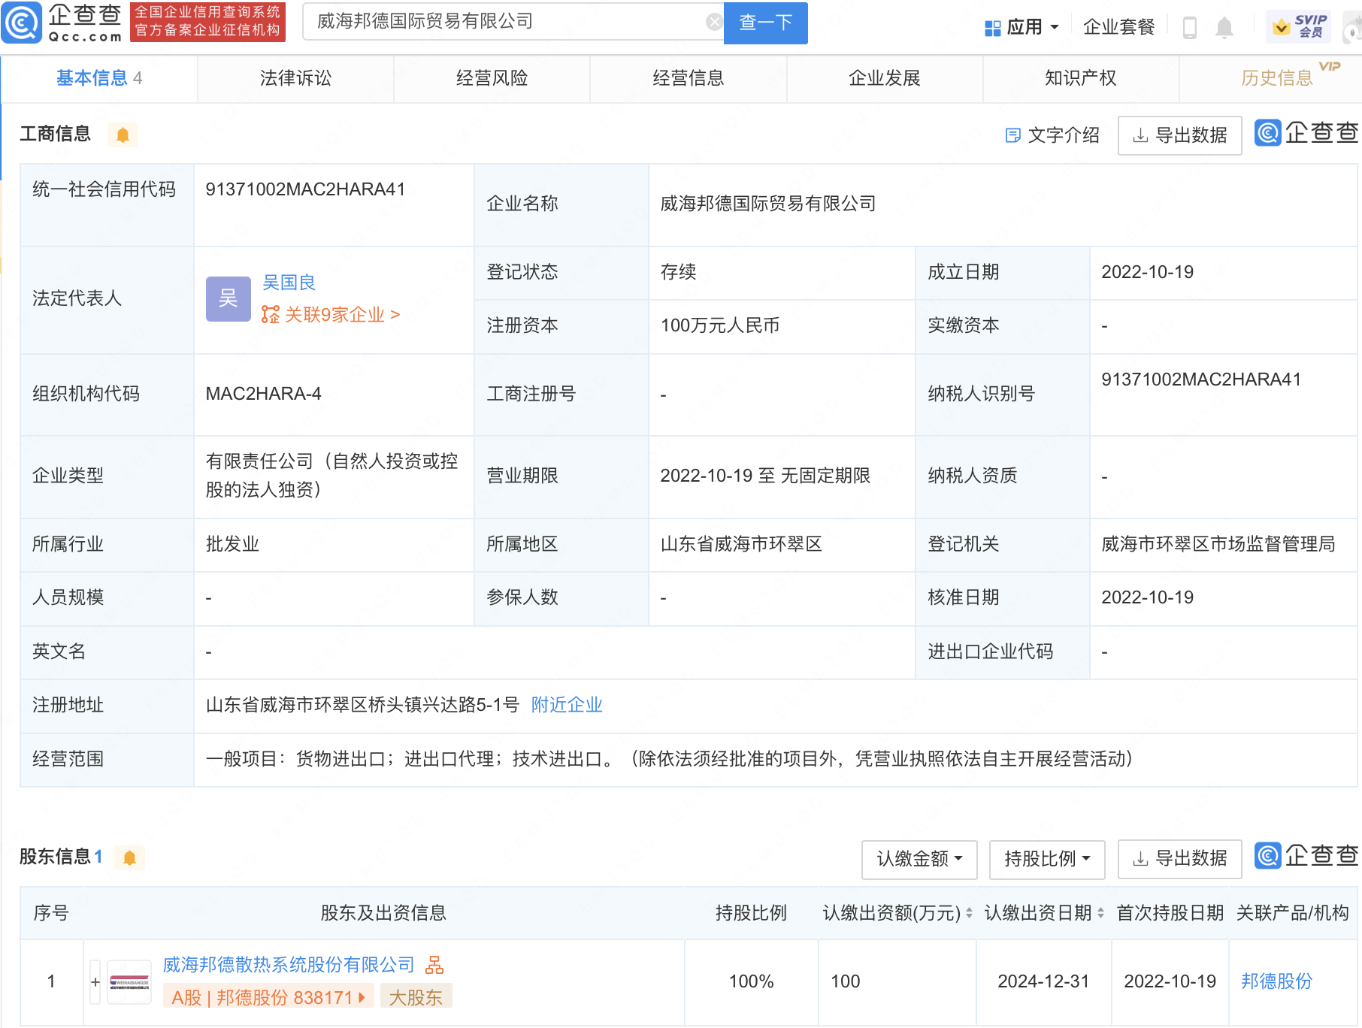
Task: Open the 持股比例 filter dropdown
Action: (x=1047, y=859)
